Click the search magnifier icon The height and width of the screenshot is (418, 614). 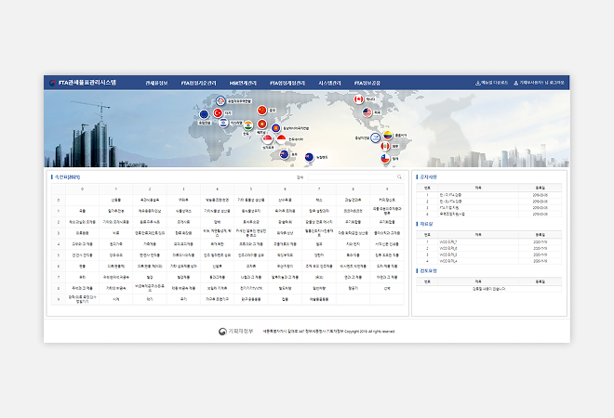click(398, 176)
